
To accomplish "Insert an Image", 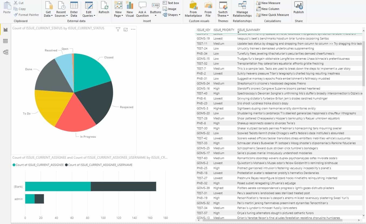I will [x=170, y=9].
